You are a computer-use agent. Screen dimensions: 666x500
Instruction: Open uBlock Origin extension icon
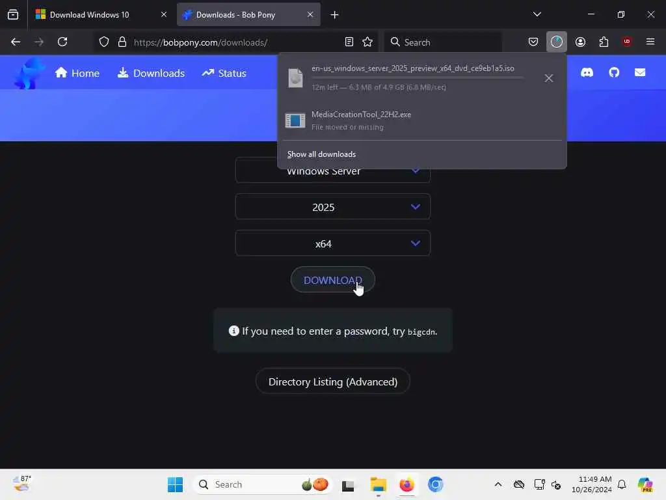[x=627, y=42]
